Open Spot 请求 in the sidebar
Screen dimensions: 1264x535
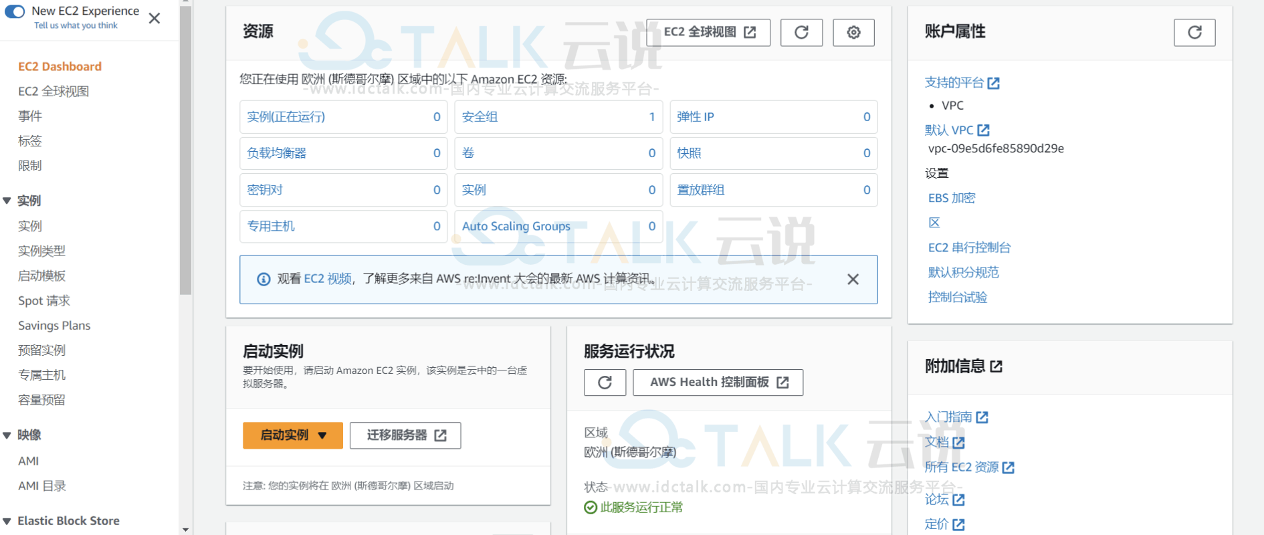pos(44,301)
